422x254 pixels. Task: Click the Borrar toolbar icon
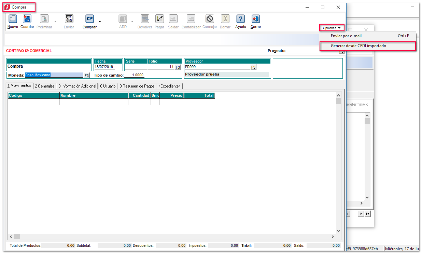tap(225, 19)
